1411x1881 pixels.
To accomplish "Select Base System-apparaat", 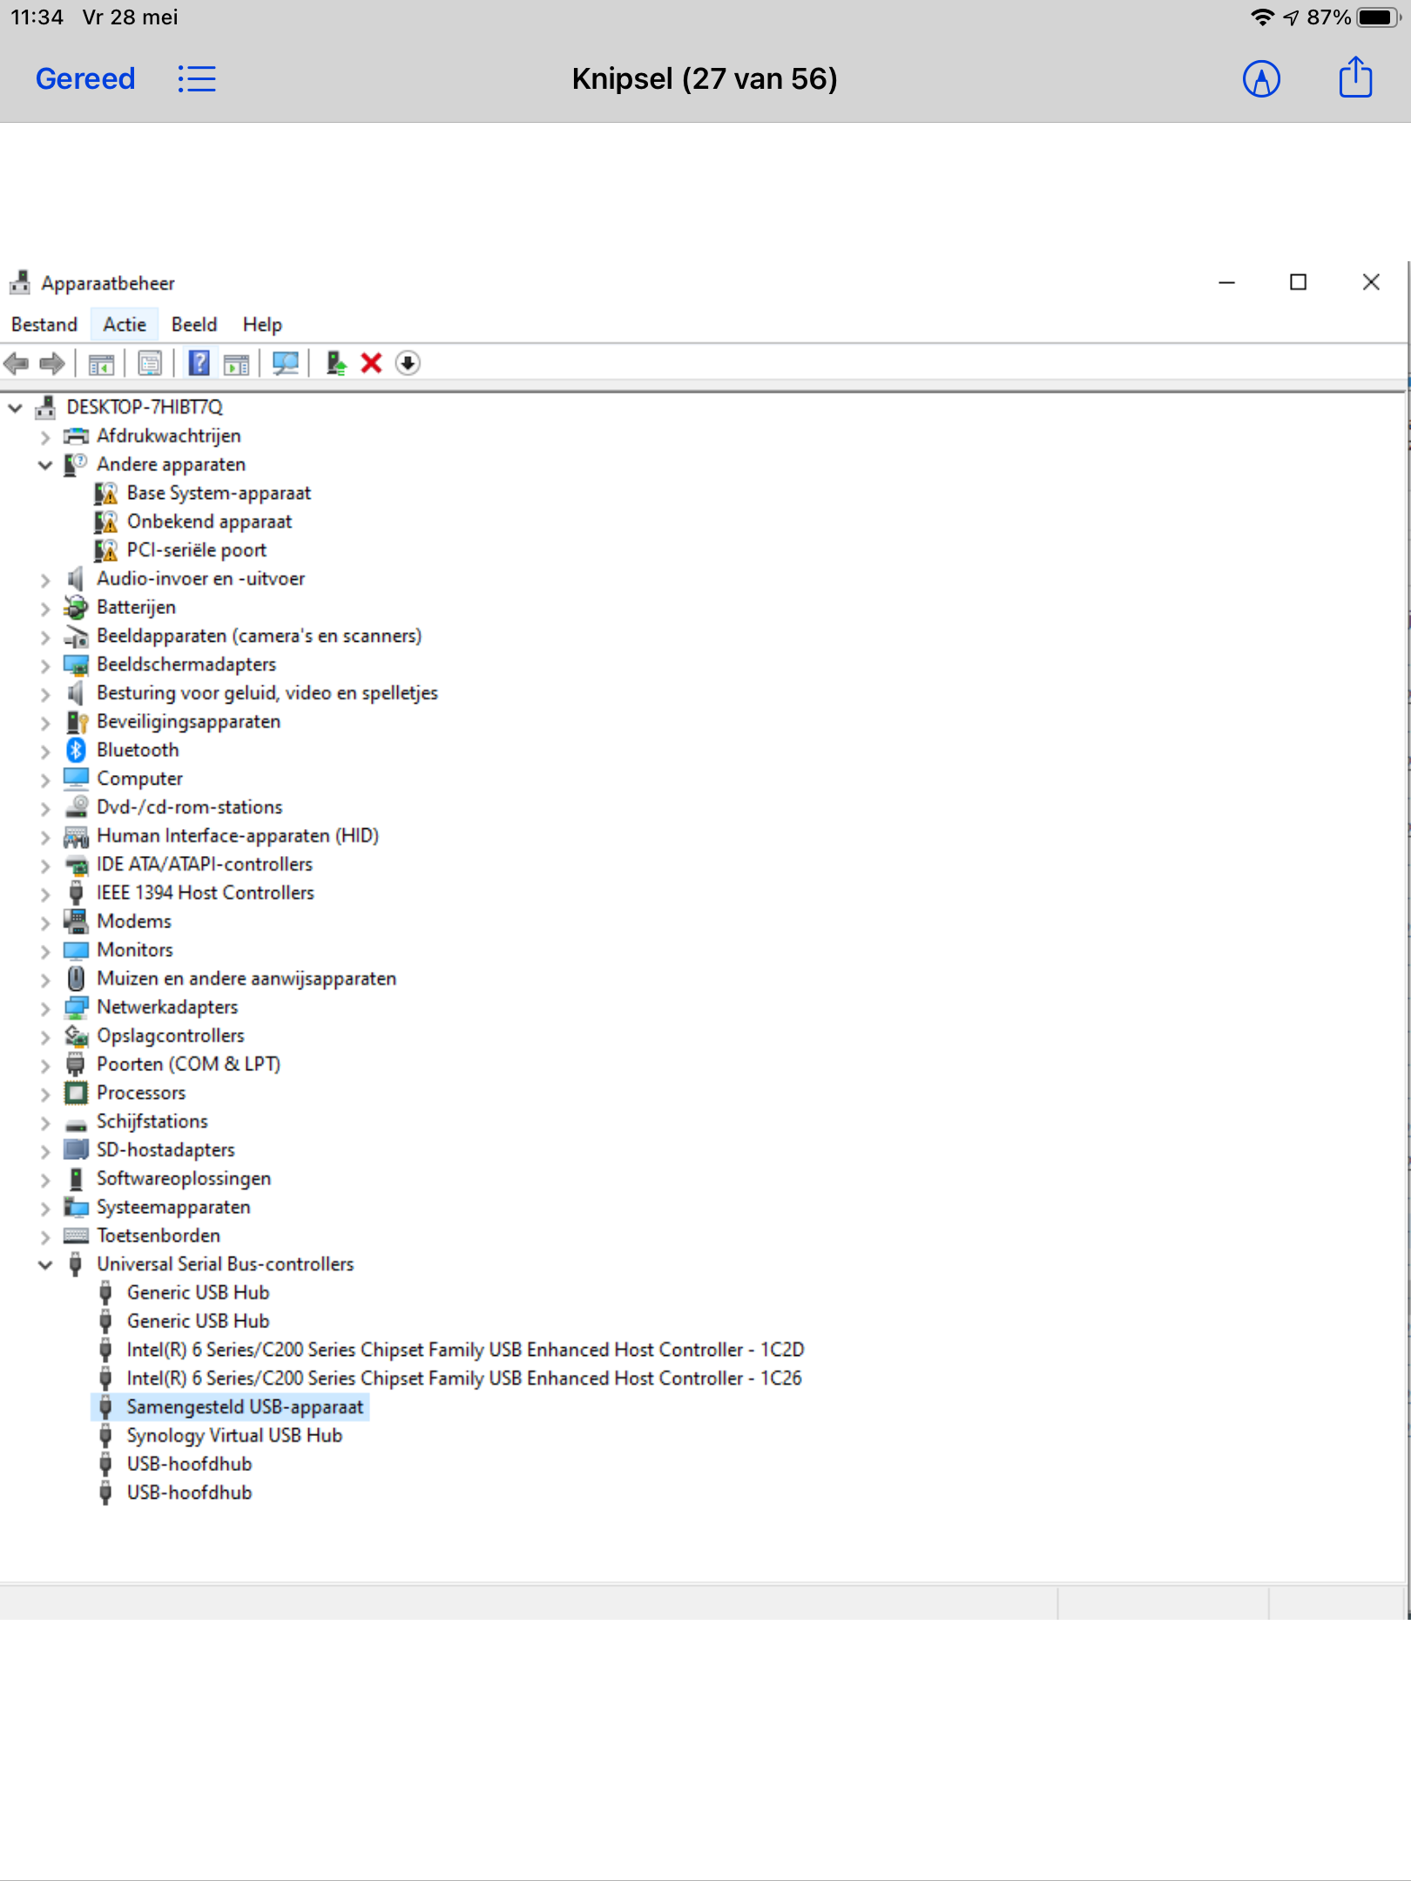I will pos(219,493).
